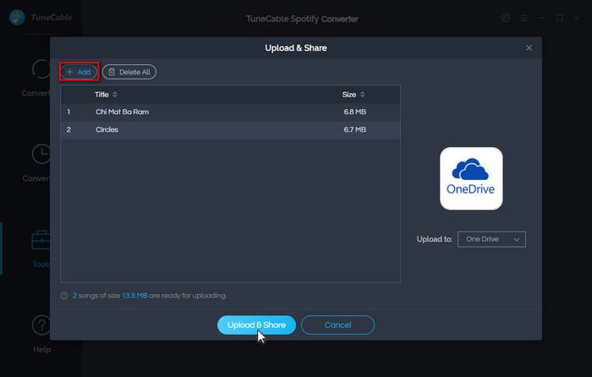Open the hamburger menu in the title bar
Screen dimensions: 592x377
click(x=524, y=18)
